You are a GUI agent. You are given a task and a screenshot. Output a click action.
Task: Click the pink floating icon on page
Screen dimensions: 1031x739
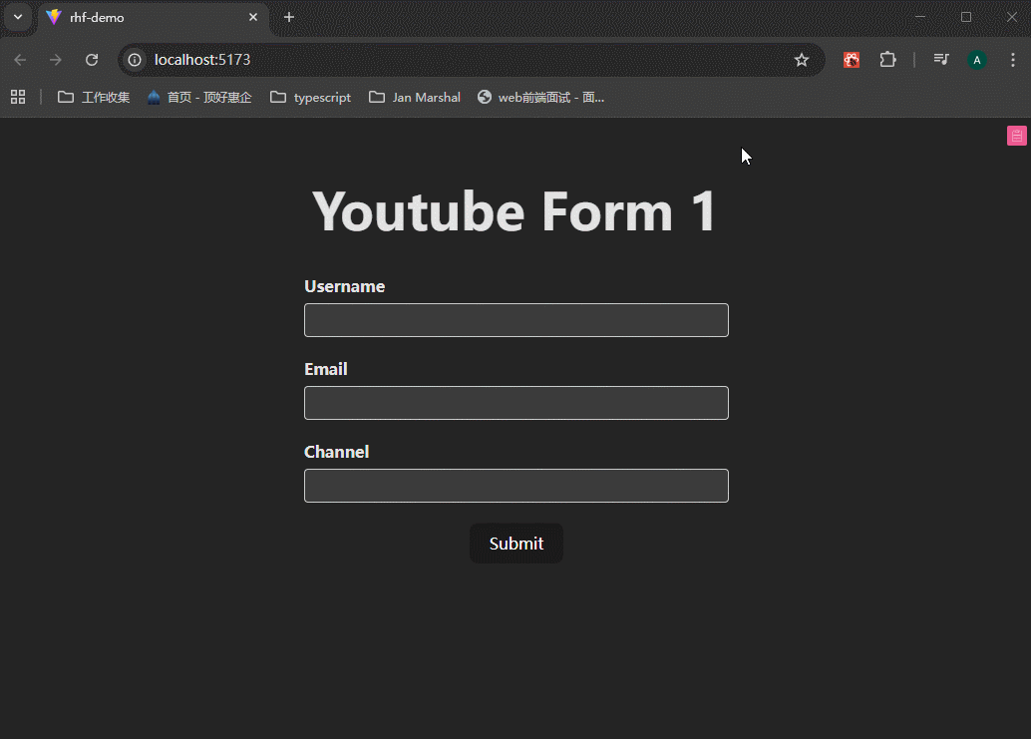(x=1016, y=137)
